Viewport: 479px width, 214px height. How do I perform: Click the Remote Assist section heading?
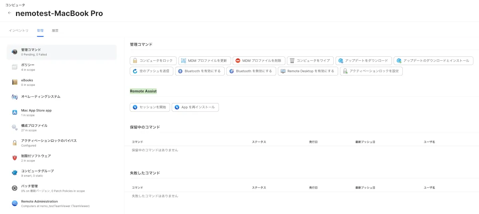[x=143, y=91]
